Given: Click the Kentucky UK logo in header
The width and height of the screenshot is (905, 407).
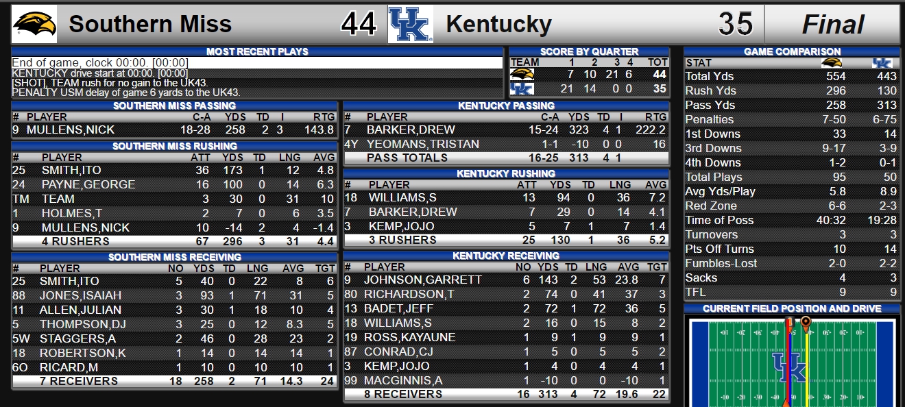Looking at the screenshot, I should (410, 24).
